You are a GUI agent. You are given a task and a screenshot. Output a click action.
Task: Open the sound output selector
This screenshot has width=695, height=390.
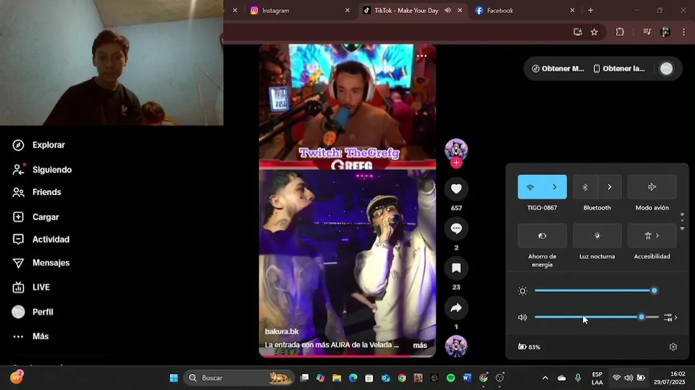671,317
